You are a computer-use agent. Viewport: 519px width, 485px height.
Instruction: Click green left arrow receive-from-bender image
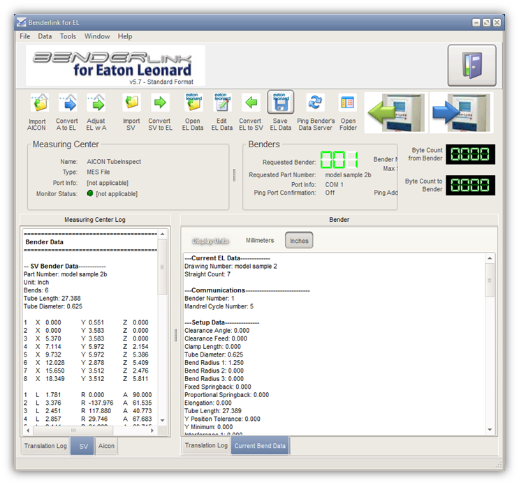point(395,112)
